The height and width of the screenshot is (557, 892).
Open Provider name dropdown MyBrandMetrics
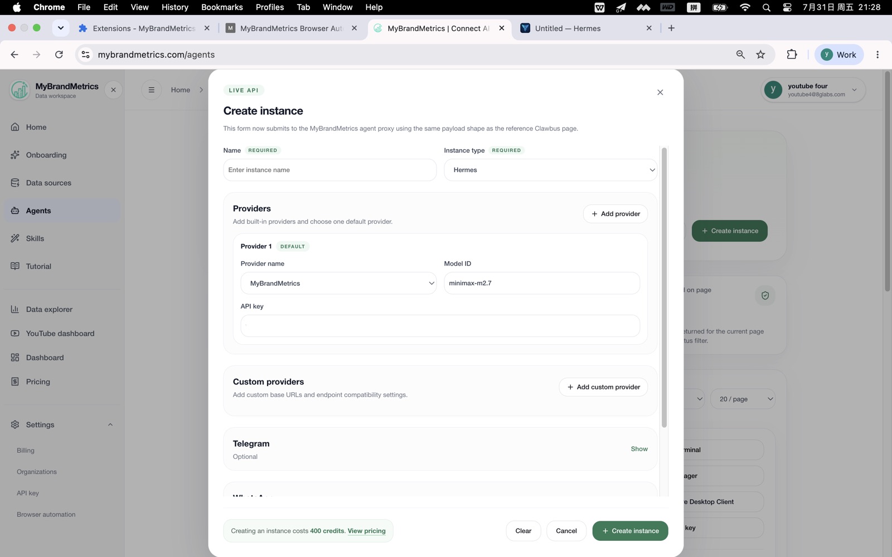coord(338,283)
